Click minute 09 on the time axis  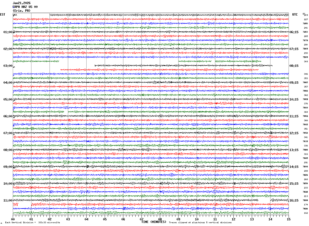click(x=178, y=219)
